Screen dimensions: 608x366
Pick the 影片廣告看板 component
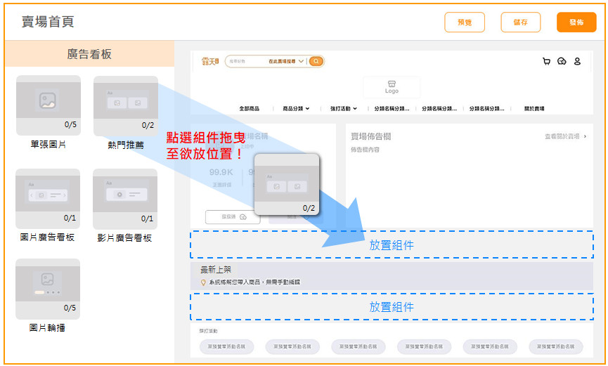tap(125, 198)
